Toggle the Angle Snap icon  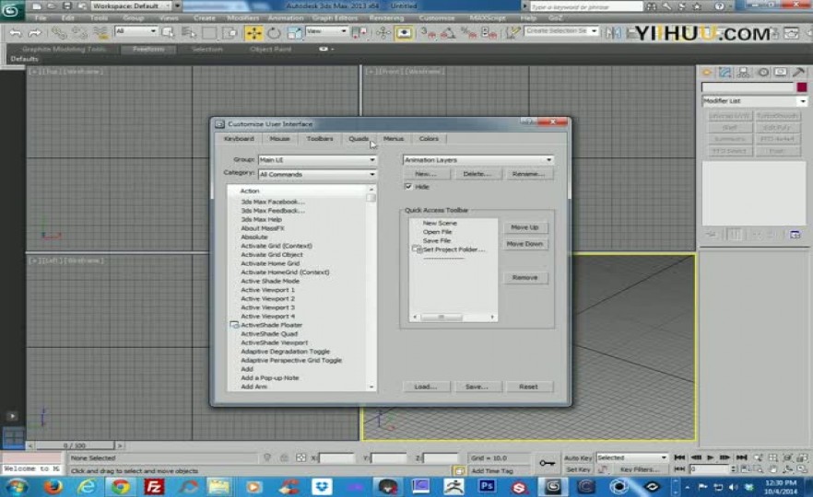(448, 33)
